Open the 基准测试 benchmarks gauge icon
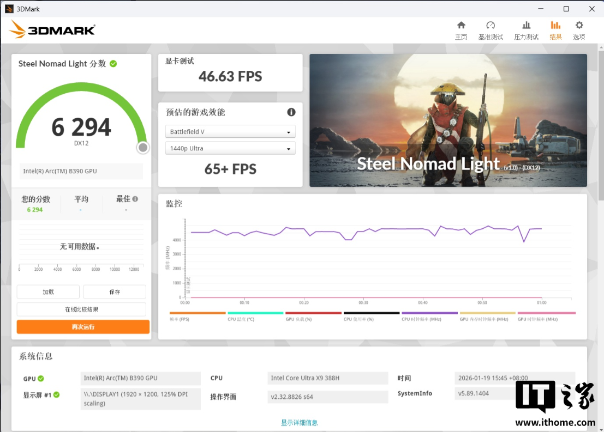Screen dimensions: 604x432 tap(490, 26)
